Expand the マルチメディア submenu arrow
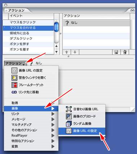 coord(53,125)
